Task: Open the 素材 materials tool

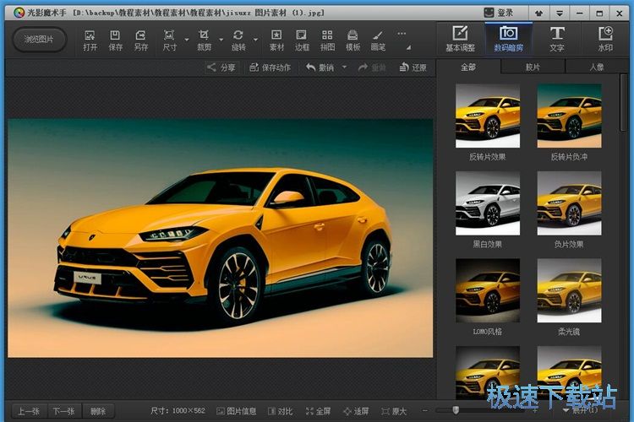Action: pyautogui.click(x=276, y=41)
